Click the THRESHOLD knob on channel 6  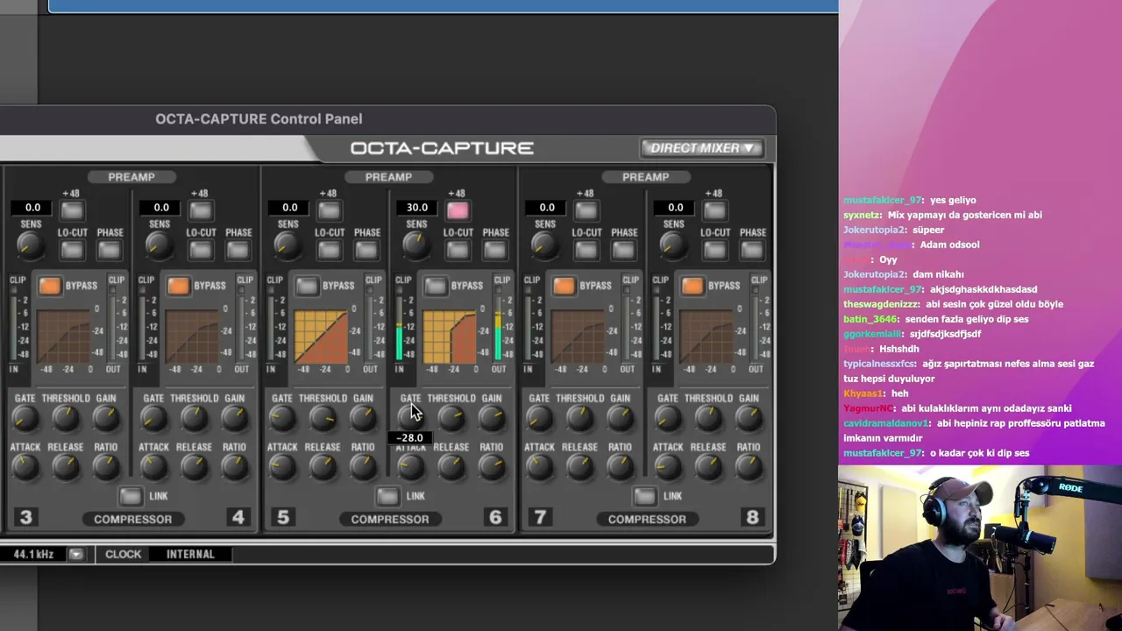coord(451,419)
